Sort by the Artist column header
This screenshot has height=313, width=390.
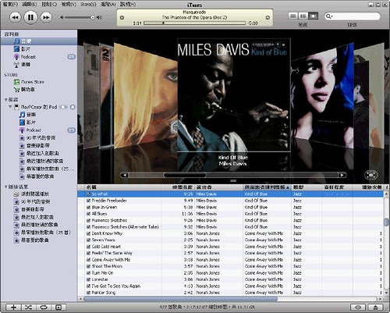[x=218, y=187]
